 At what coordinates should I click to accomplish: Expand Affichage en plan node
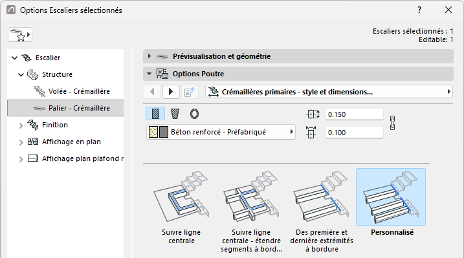click(x=21, y=142)
